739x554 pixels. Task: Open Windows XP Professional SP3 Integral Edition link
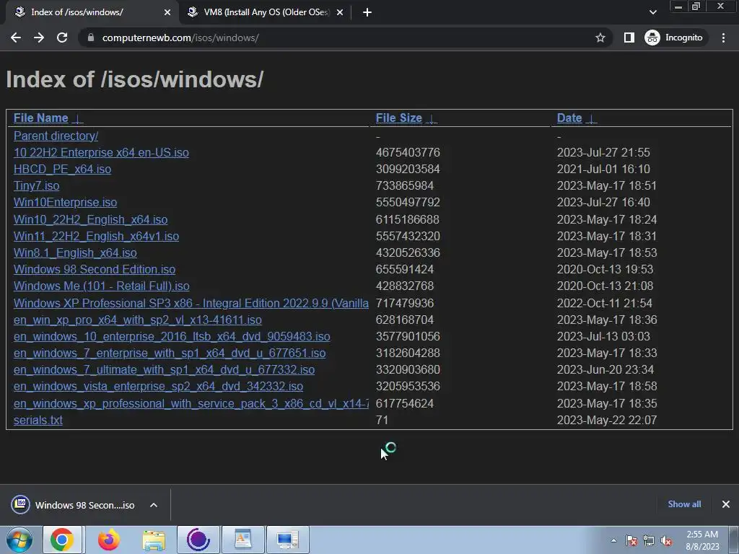pyautogui.click(x=191, y=303)
